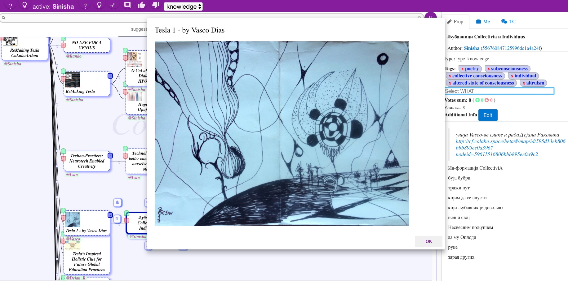Remove the individual tag via its x
The height and width of the screenshot is (281, 568).
(x=512, y=76)
